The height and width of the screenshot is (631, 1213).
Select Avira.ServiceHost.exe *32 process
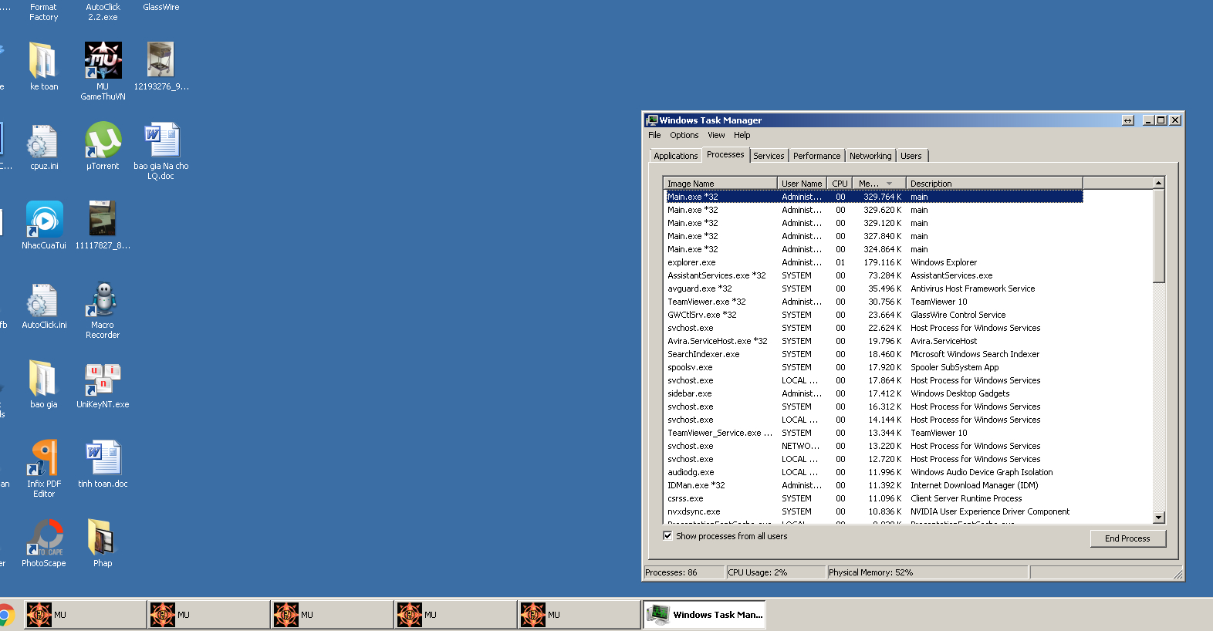[x=874, y=341]
